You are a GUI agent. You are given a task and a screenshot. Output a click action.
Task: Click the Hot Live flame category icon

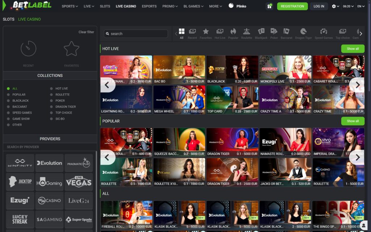(x=220, y=33)
